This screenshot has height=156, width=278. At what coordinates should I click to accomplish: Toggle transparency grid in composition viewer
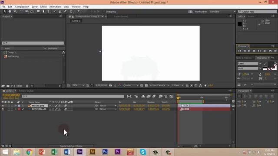[146, 85]
